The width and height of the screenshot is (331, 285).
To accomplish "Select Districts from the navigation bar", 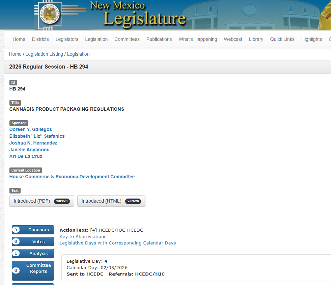I will coord(40,39).
